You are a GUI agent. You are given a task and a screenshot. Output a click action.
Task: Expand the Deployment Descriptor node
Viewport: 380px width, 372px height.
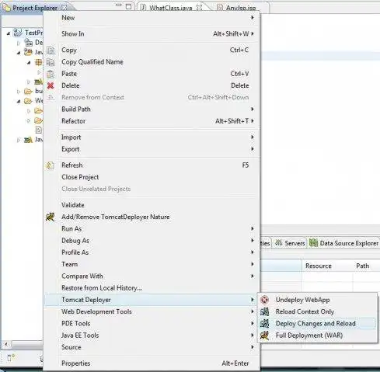pyautogui.click(x=19, y=43)
